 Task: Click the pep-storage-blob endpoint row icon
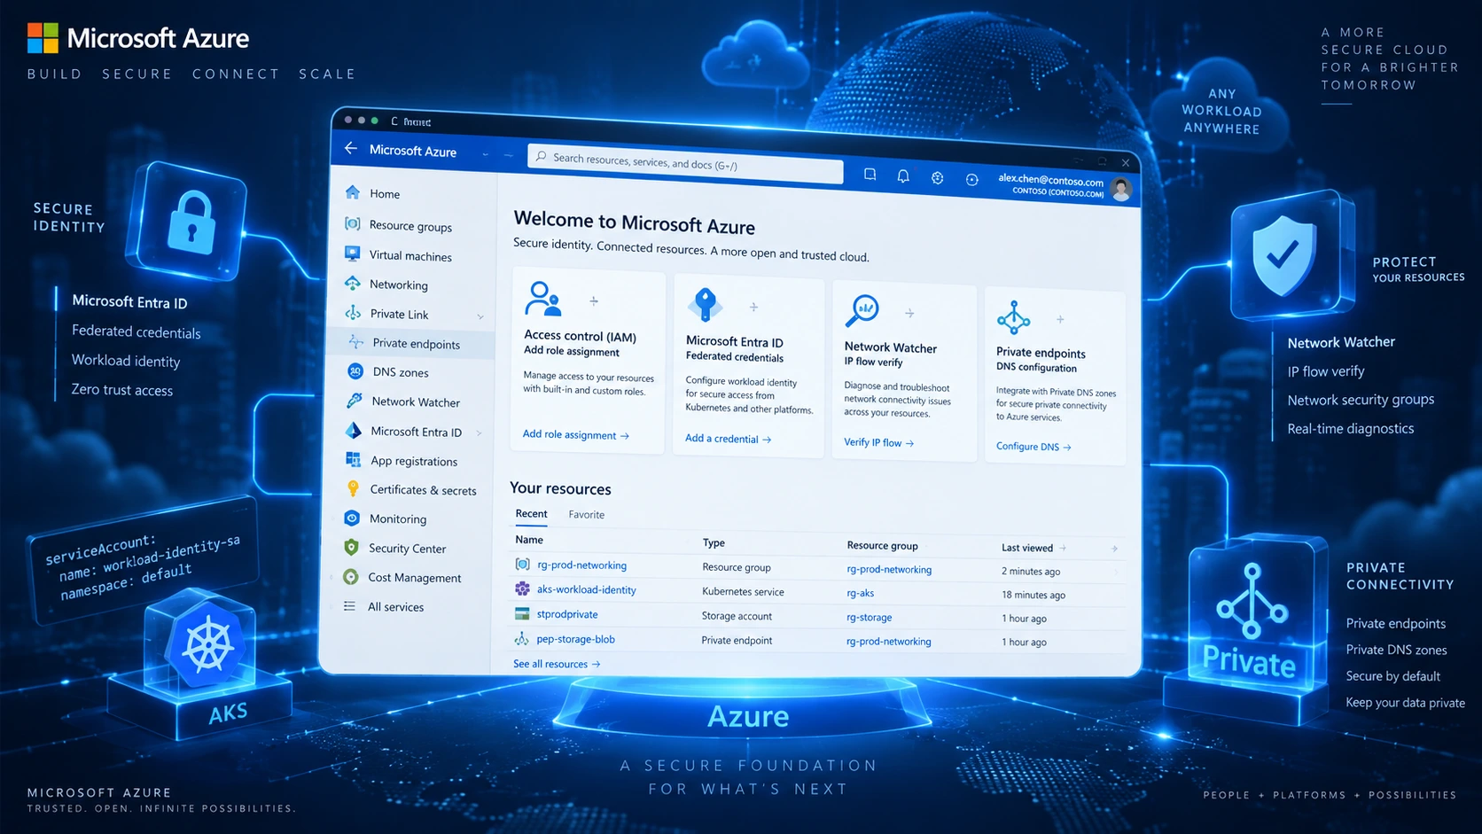click(x=522, y=638)
